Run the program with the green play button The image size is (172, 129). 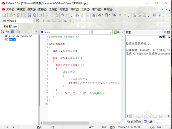pyautogui.click(x=44, y=21)
